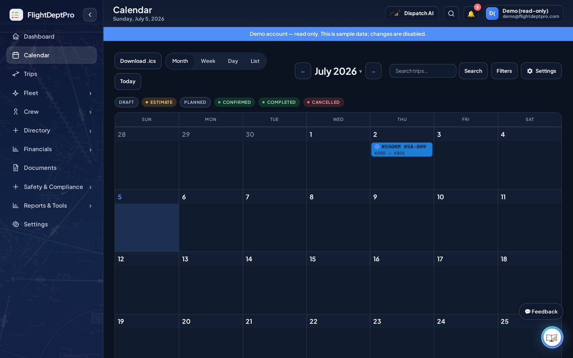Toggle the DRAFT status filter
573x358 pixels.
126,102
